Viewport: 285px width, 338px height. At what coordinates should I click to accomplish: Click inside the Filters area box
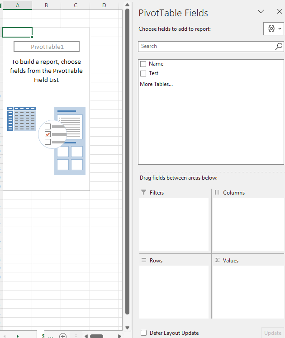point(174,224)
